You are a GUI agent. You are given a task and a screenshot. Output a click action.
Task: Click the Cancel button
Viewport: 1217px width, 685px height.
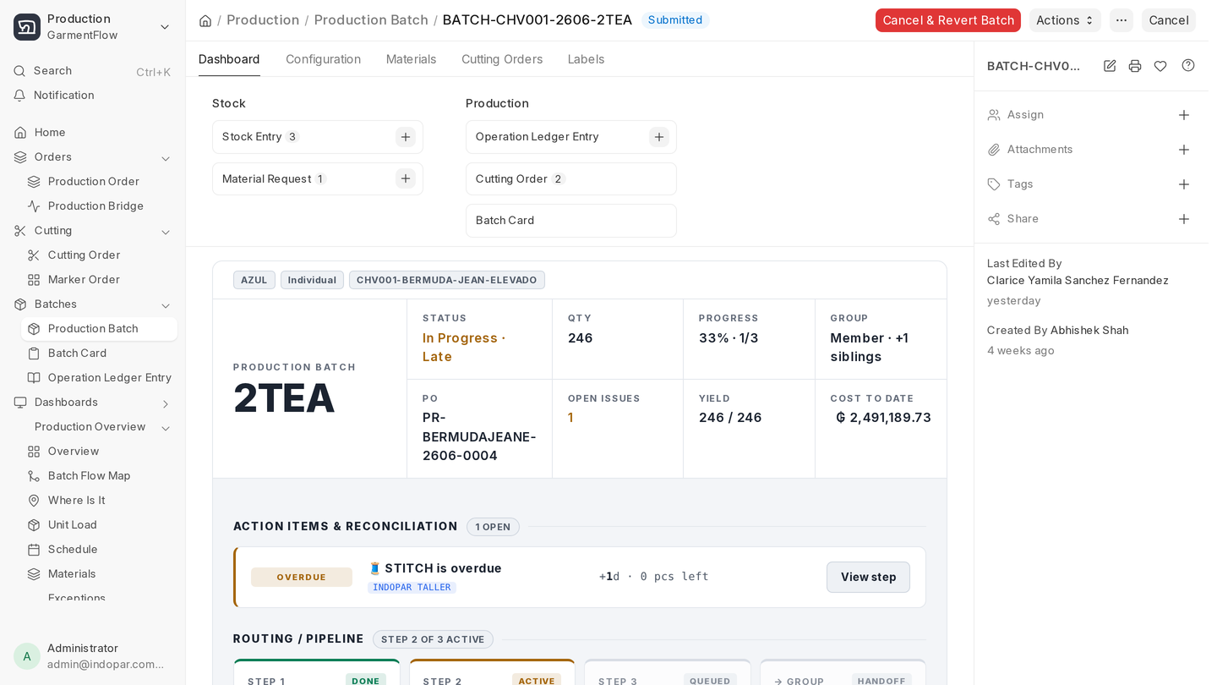pos(1169,20)
